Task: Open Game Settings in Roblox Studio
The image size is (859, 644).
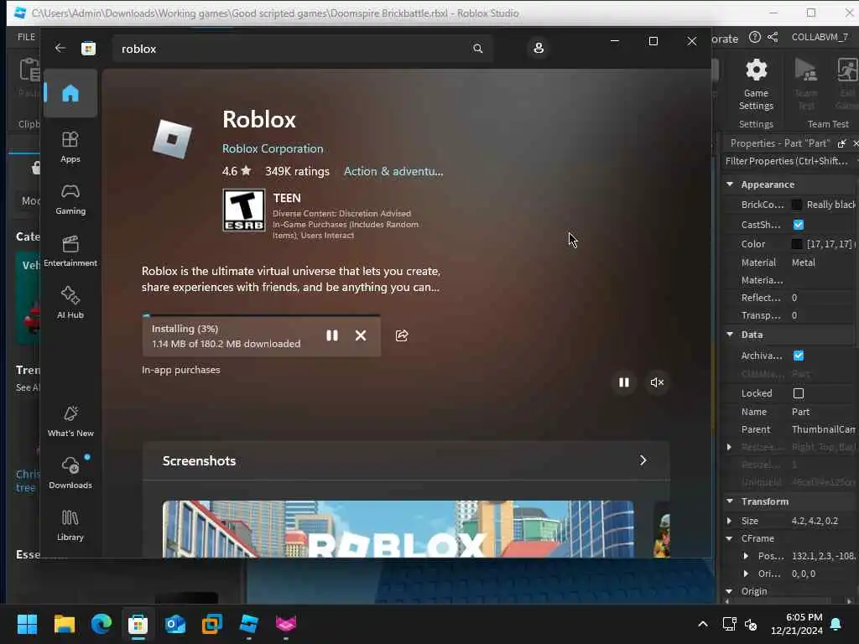Action: point(756,85)
